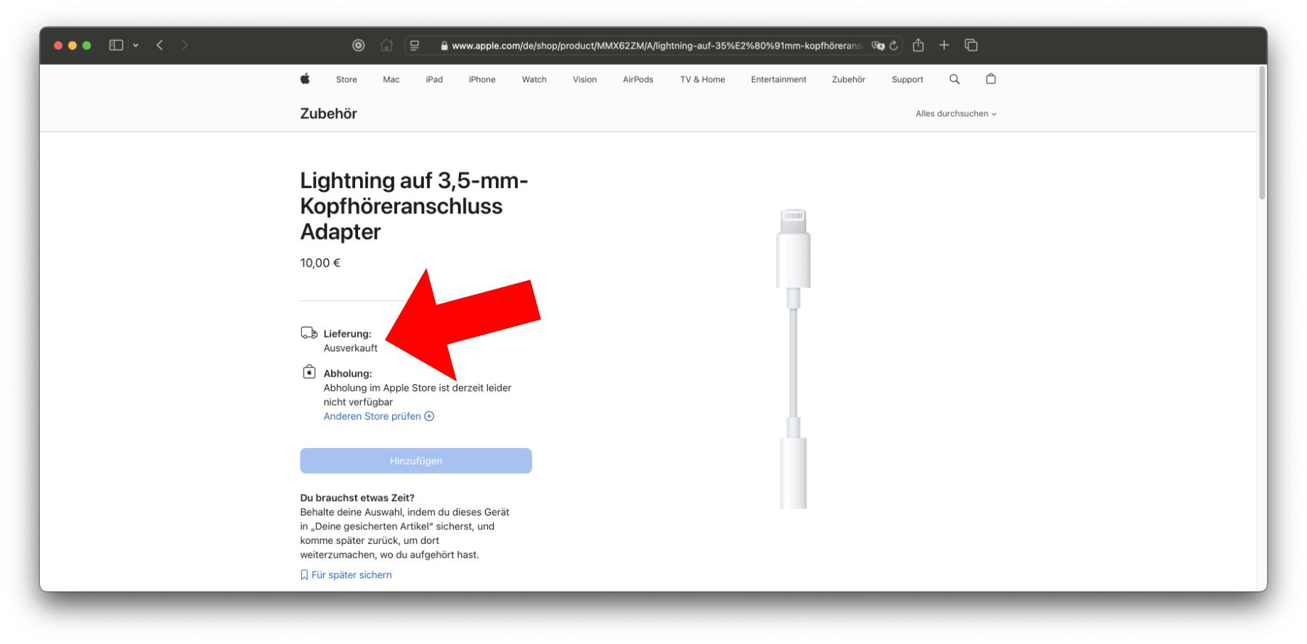Reload the current page
The width and height of the screenshot is (1307, 644).
(x=894, y=45)
